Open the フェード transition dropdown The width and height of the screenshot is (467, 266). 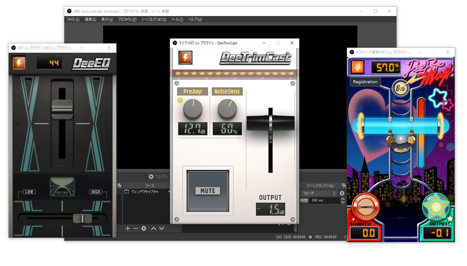pyautogui.click(x=319, y=193)
